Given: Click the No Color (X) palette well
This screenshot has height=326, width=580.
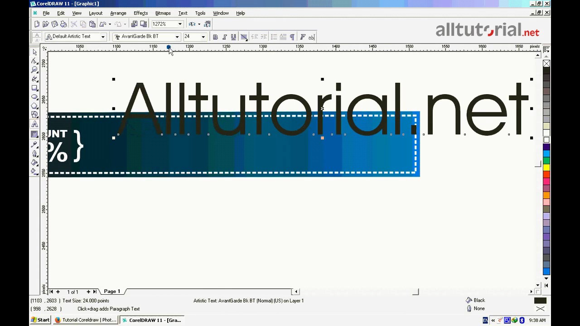Looking at the screenshot, I should tap(546, 64).
